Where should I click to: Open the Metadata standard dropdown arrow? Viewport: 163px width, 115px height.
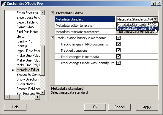tap(156, 19)
